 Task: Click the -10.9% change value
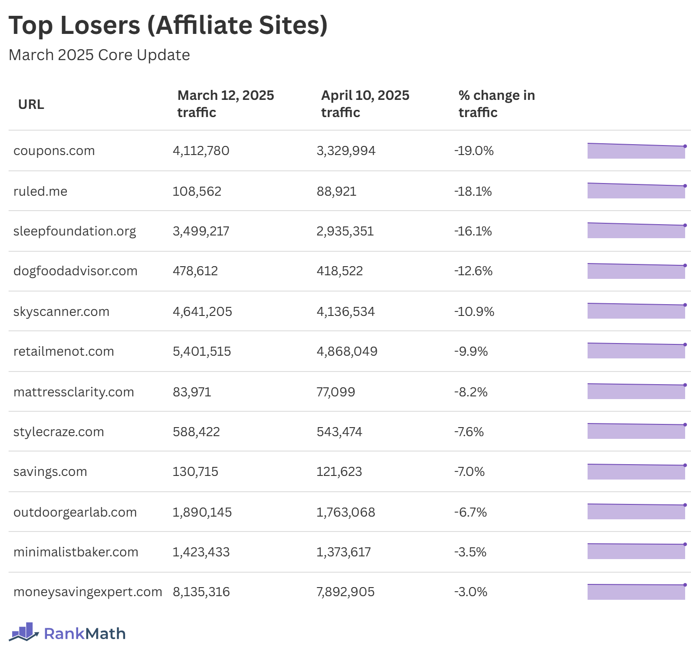(474, 312)
